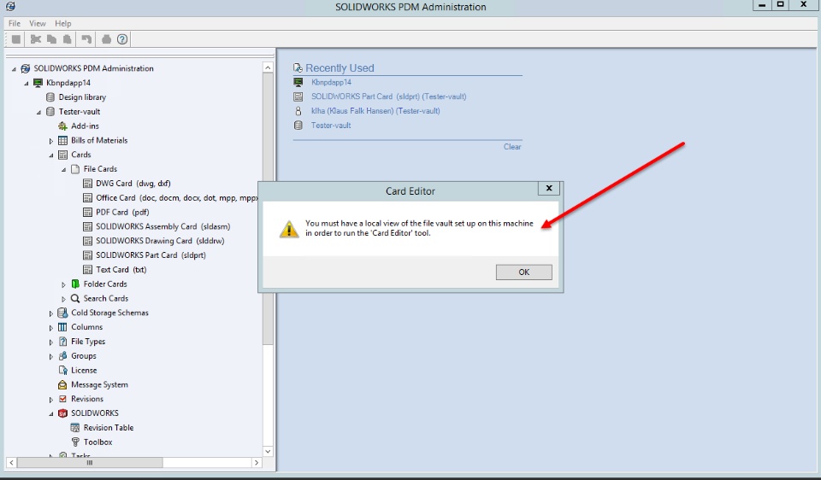Screen dimensions: 821x480
Task: Select the Add-ins icon
Action: click(x=62, y=126)
